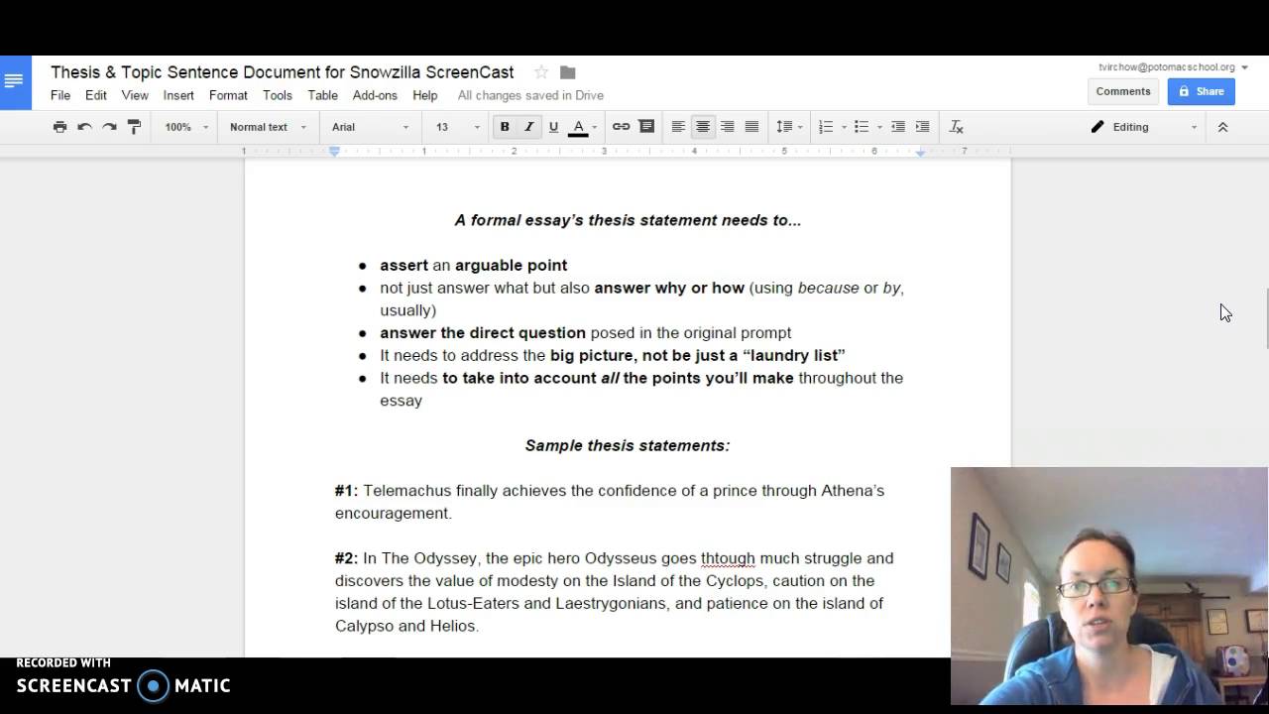Align text right
This screenshot has width=1269, height=714.
tap(727, 127)
